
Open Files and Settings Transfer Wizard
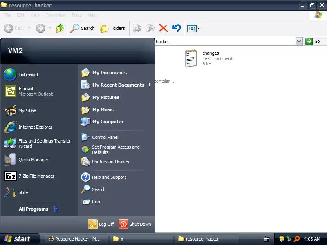[38, 143]
